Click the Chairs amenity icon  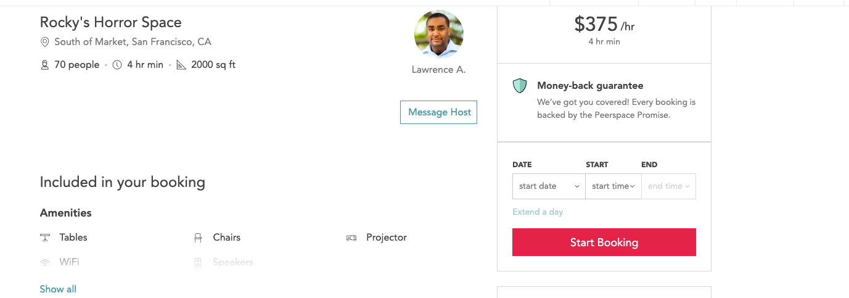(198, 238)
